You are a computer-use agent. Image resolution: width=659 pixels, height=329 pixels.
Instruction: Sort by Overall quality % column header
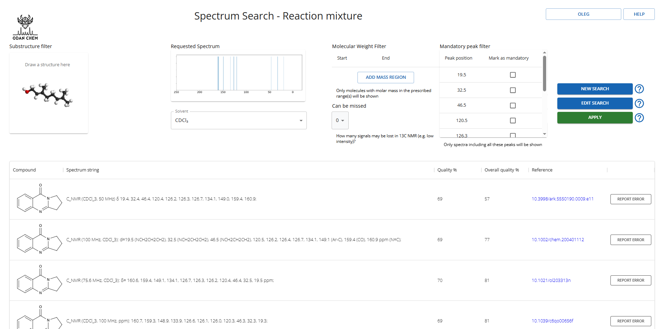click(501, 170)
